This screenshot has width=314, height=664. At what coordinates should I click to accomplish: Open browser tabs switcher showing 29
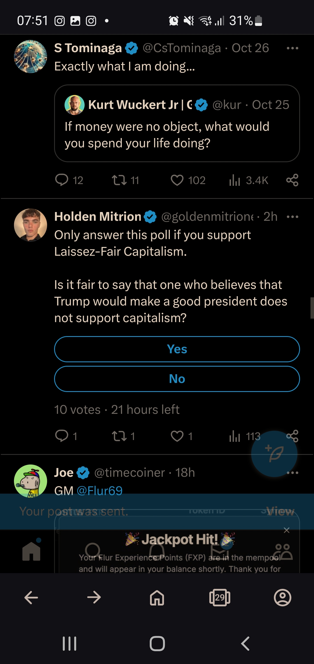click(220, 598)
